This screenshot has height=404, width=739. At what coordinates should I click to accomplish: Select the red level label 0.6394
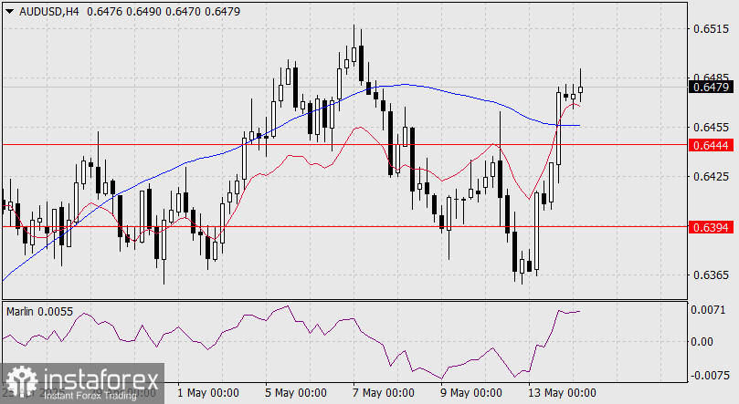click(x=712, y=228)
